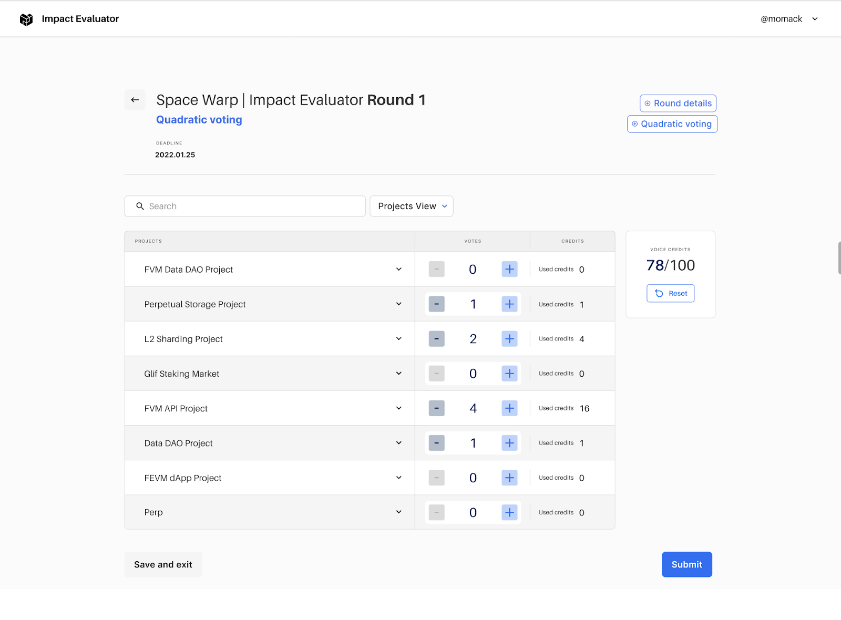Open the Projects View dropdown
Viewport: 841px width, 620px height.
(412, 206)
